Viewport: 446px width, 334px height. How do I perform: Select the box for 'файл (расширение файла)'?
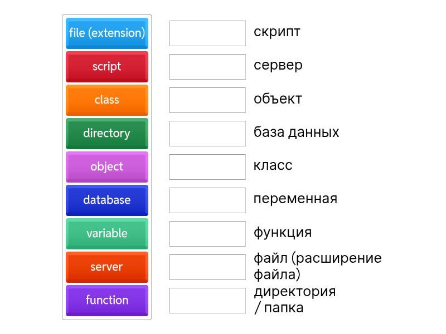click(x=207, y=267)
